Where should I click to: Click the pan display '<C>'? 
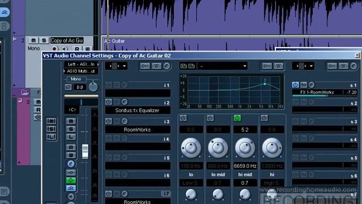72,110
